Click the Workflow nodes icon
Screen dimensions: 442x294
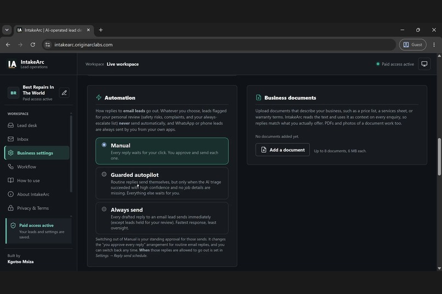click(11, 166)
